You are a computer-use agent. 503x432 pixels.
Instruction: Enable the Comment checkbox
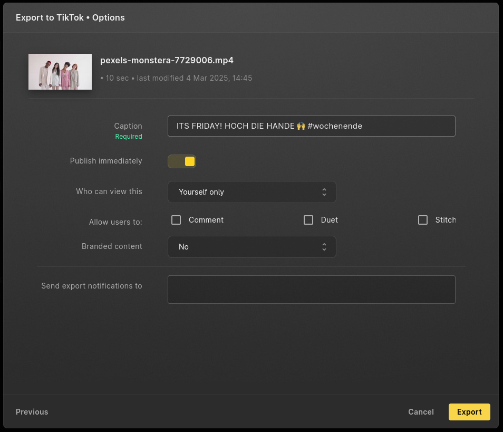[176, 220]
